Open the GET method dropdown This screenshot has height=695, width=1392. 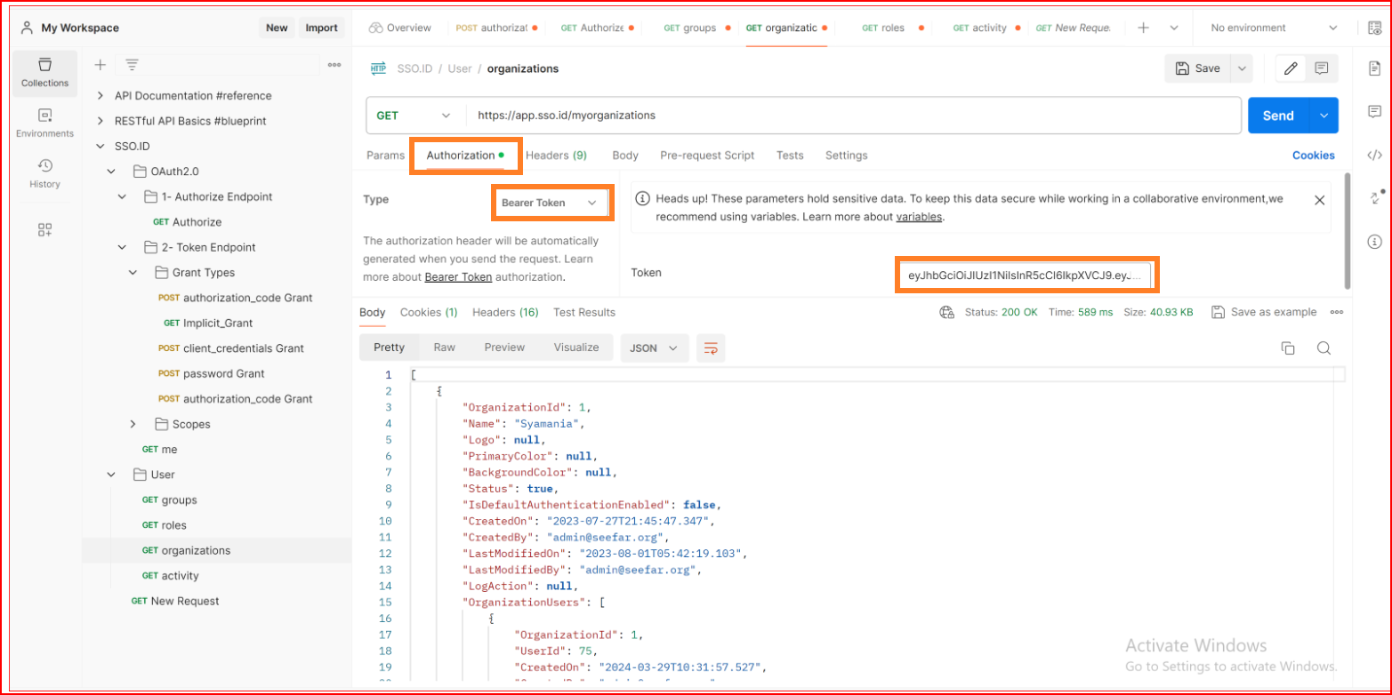pyautogui.click(x=414, y=116)
